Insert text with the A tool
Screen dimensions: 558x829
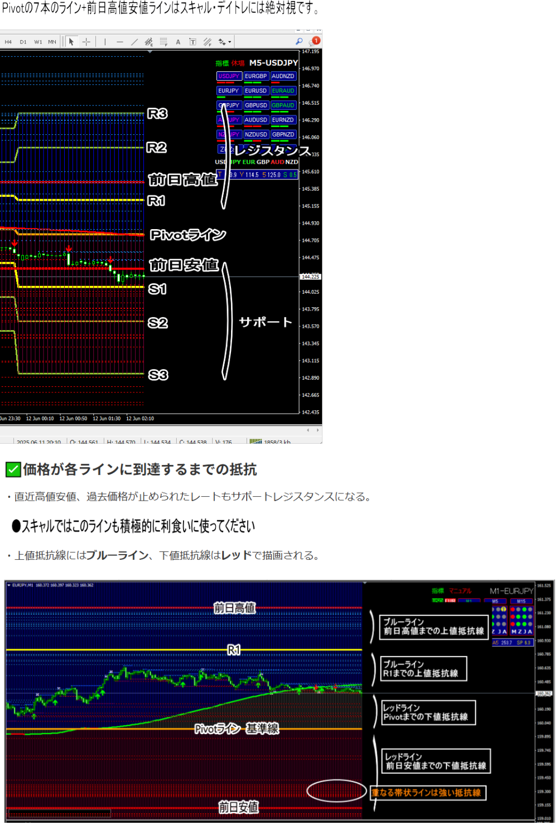178,42
